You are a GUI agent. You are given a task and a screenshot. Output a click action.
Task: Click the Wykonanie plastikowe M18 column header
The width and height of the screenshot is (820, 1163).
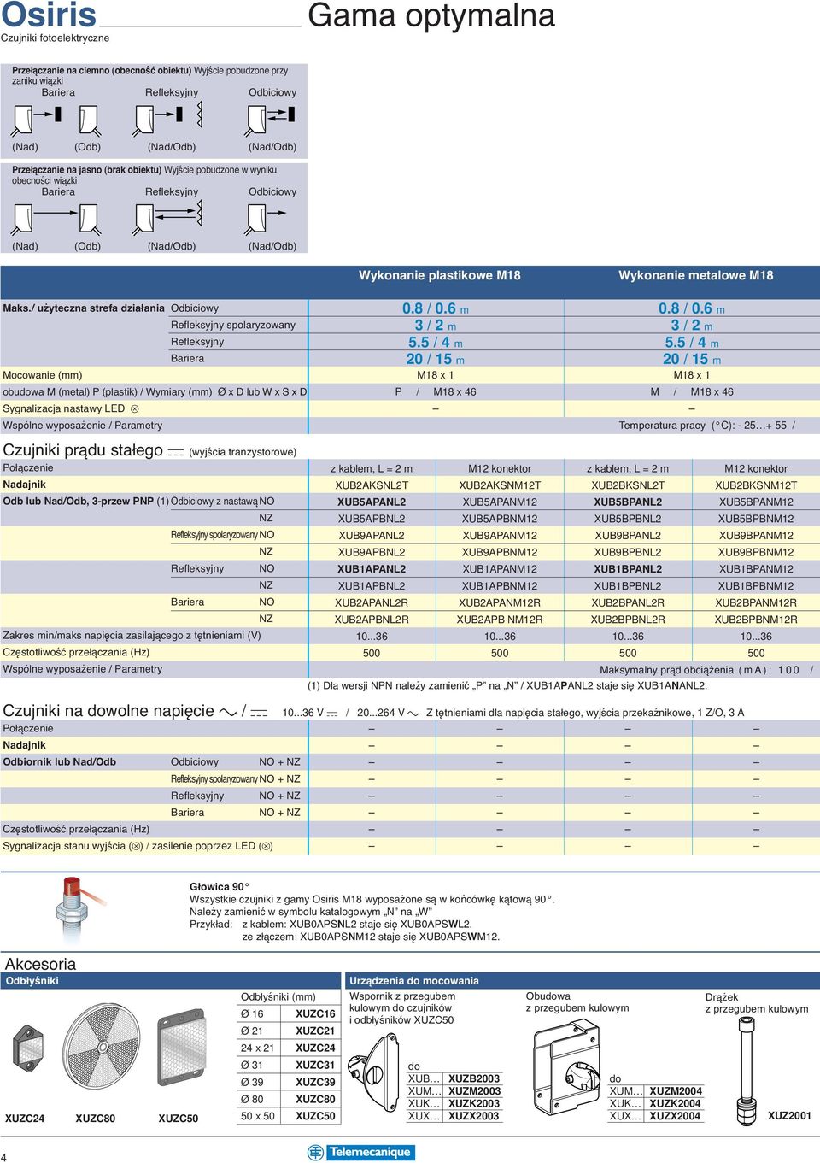[x=439, y=275]
